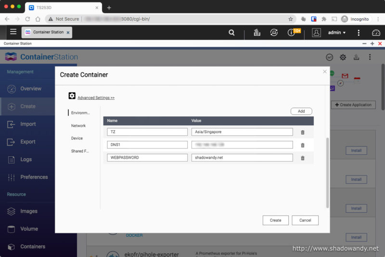Screen dimensions: 385x257
Task: Open Container Station settings gear
Action: coord(343,57)
